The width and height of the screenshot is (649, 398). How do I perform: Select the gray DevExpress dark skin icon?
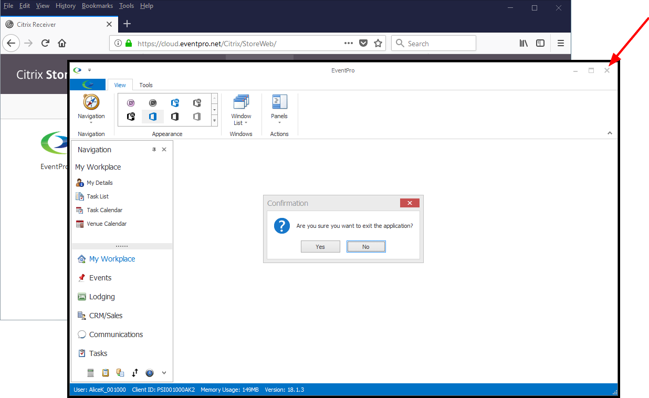coord(153,103)
